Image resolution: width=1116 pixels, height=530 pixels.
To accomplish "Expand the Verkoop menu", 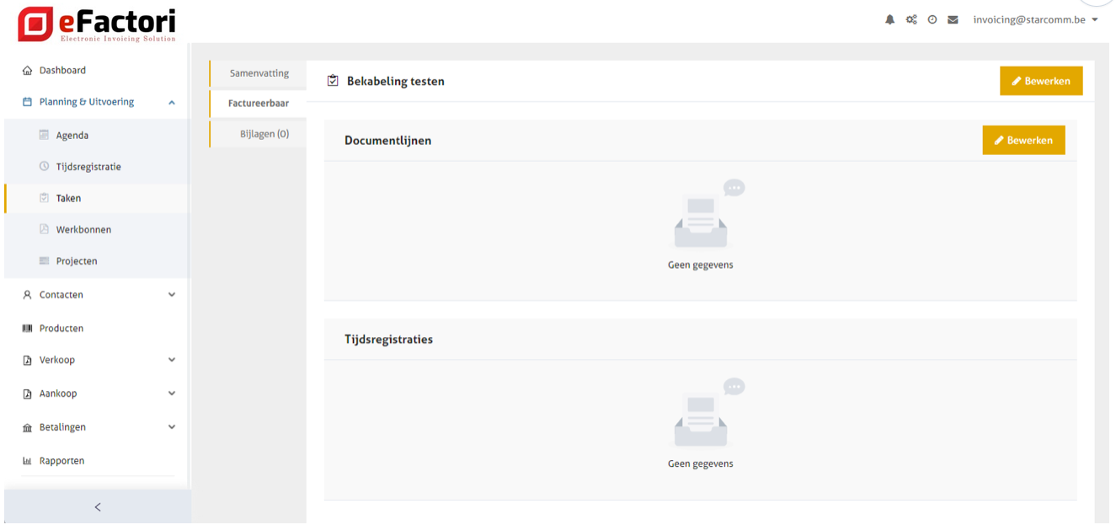I will click(98, 360).
